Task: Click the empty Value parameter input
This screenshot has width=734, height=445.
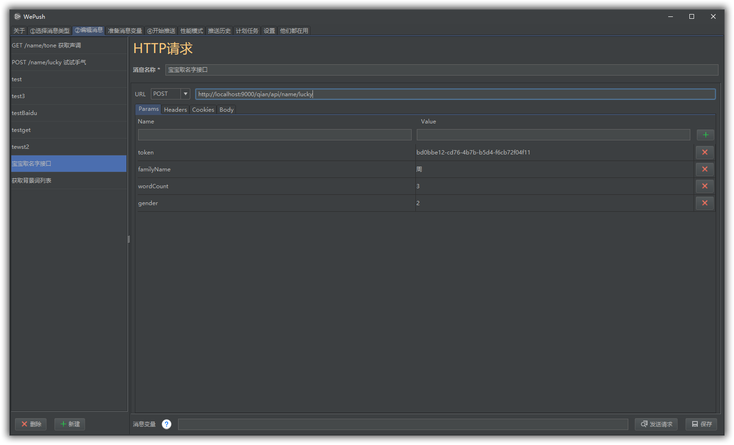Action: pos(554,135)
